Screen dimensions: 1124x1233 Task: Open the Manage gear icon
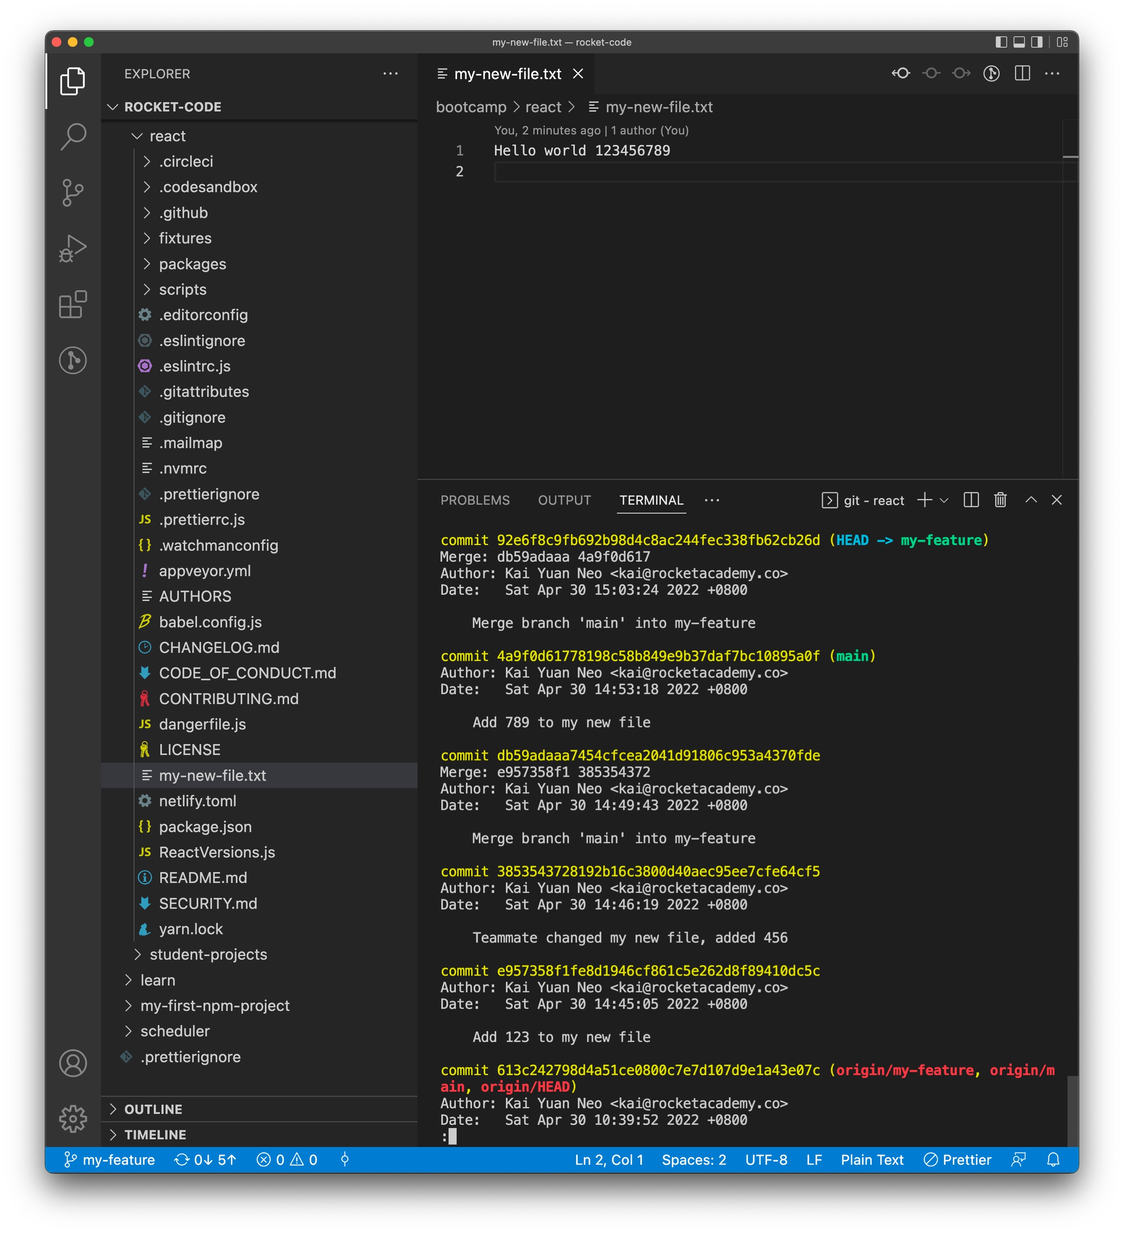[x=73, y=1119]
